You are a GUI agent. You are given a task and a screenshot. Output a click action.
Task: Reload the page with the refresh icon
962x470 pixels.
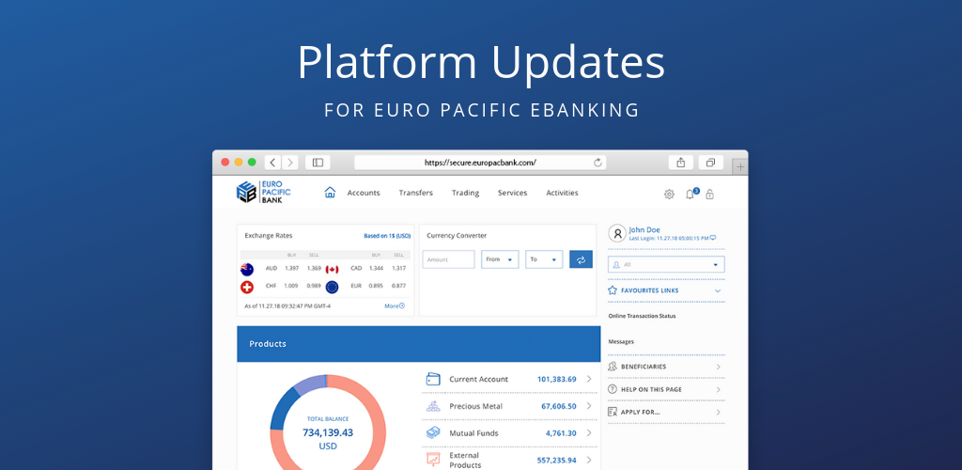[x=597, y=163]
